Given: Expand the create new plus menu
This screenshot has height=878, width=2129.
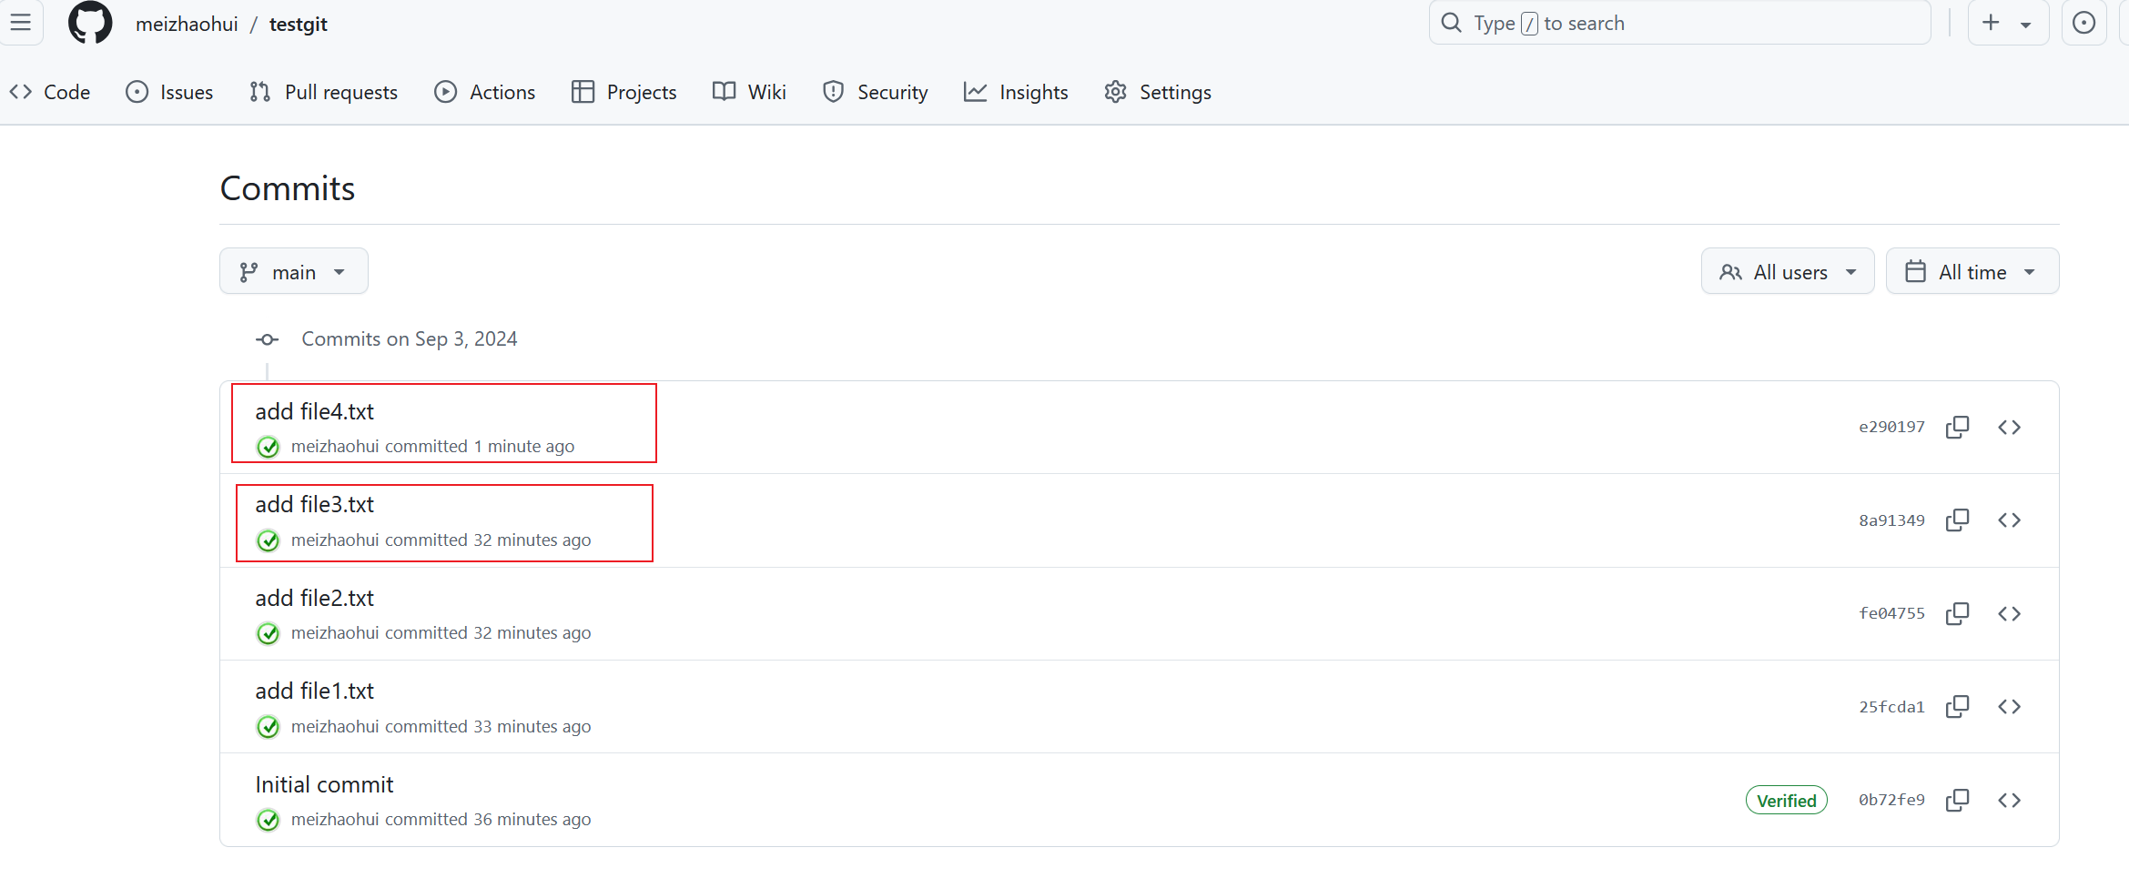Looking at the screenshot, I should pyautogui.click(x=2007, y=23).
